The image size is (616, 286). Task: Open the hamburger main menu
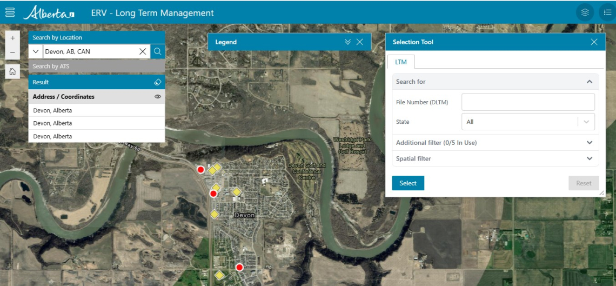(10, 12)
